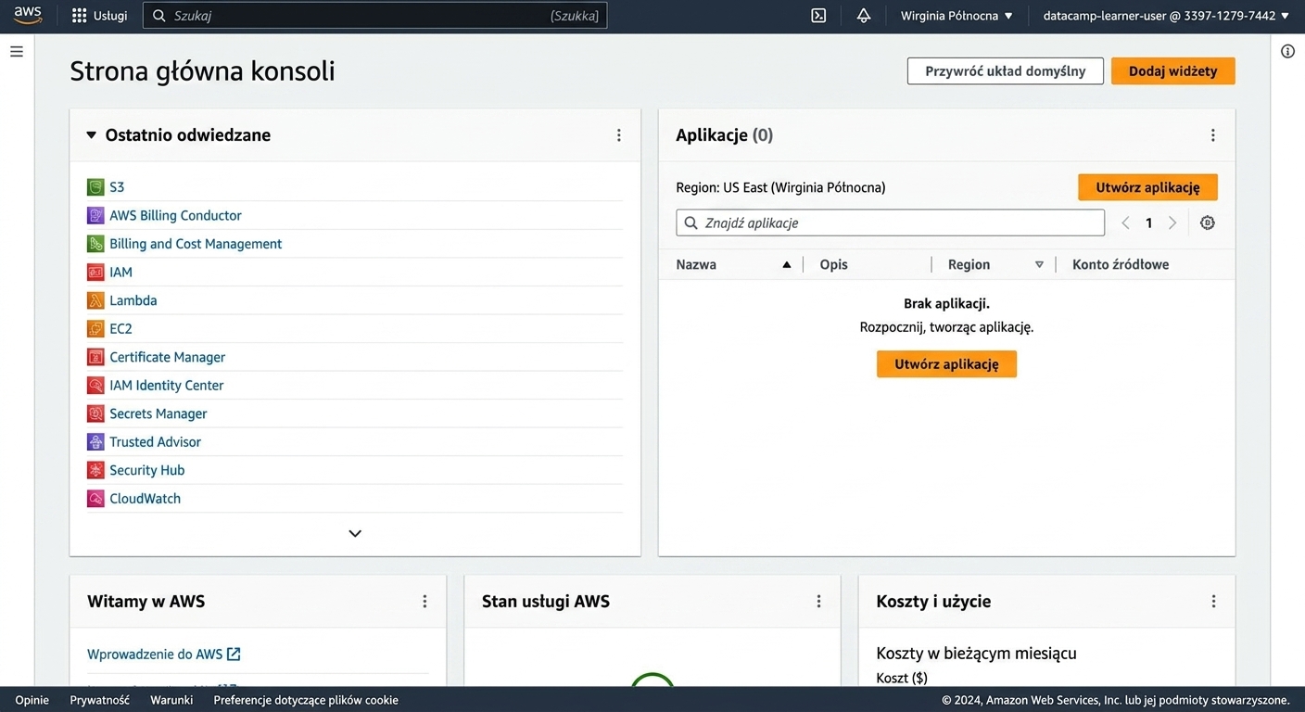Go to the next applications page

coord(1172,222)
